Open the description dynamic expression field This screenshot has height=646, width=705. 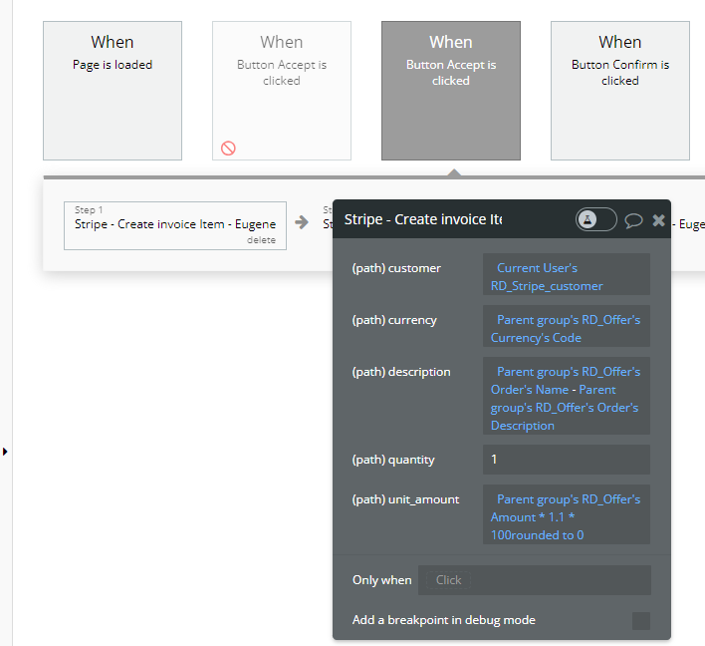point(566,398)
